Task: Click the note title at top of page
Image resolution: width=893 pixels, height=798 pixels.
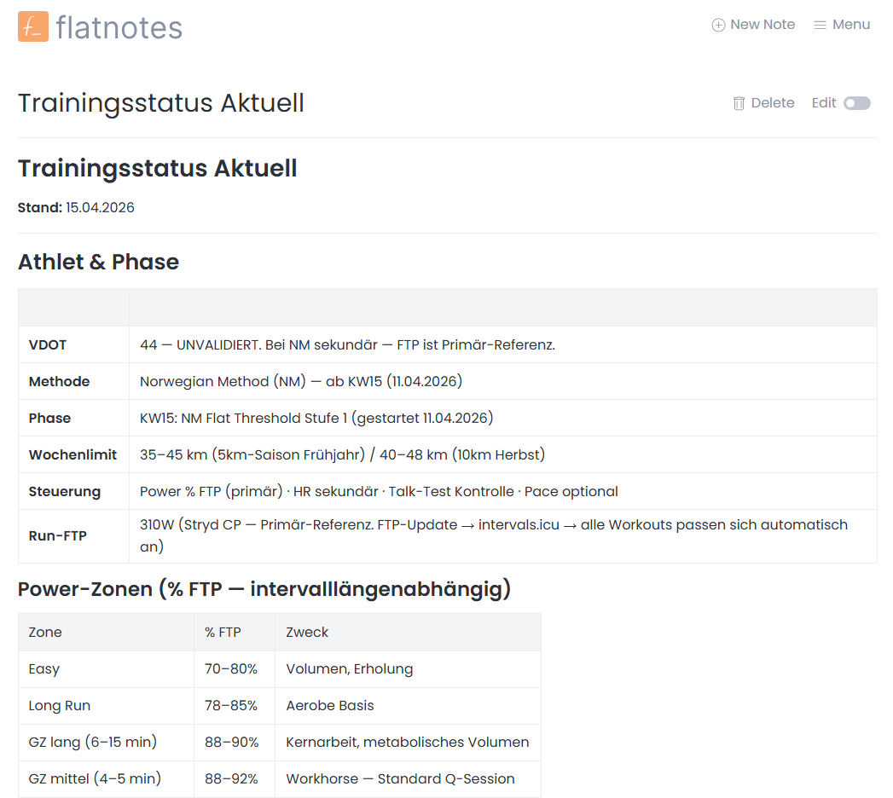Action: [x=161, y=103]
